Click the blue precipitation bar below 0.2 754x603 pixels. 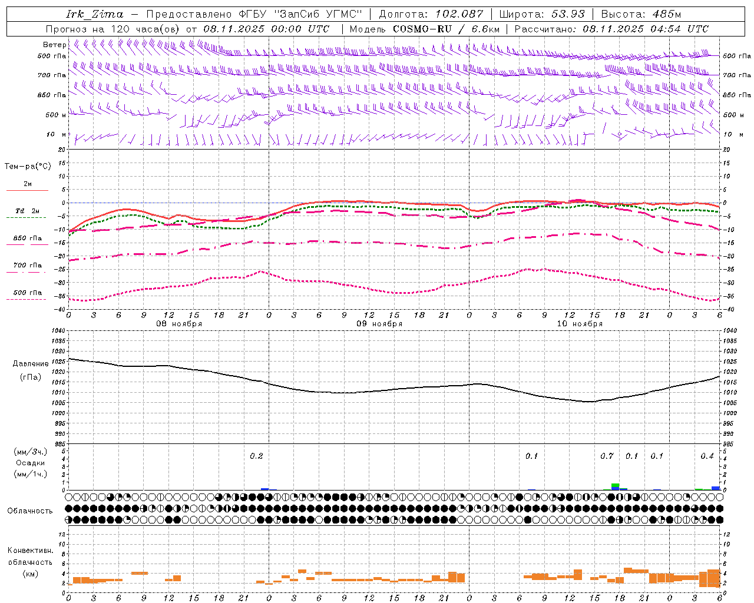(265, 489)
